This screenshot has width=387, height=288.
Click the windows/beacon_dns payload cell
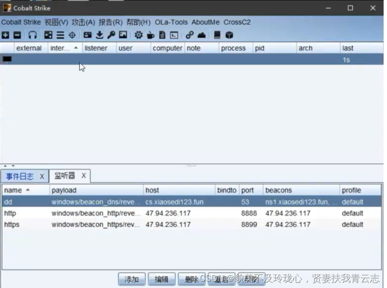[x=96, y=202]
